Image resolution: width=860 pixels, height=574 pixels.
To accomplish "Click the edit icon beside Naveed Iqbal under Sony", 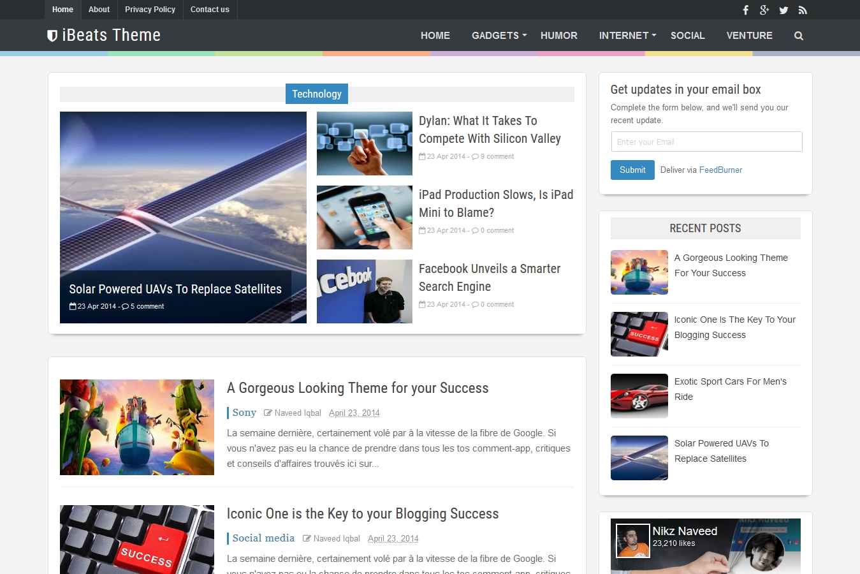I will (268, 413).
